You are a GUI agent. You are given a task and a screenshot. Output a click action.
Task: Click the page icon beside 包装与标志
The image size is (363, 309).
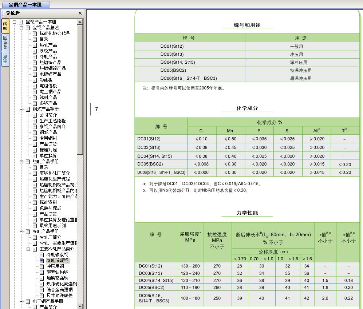tap(35, 208)
